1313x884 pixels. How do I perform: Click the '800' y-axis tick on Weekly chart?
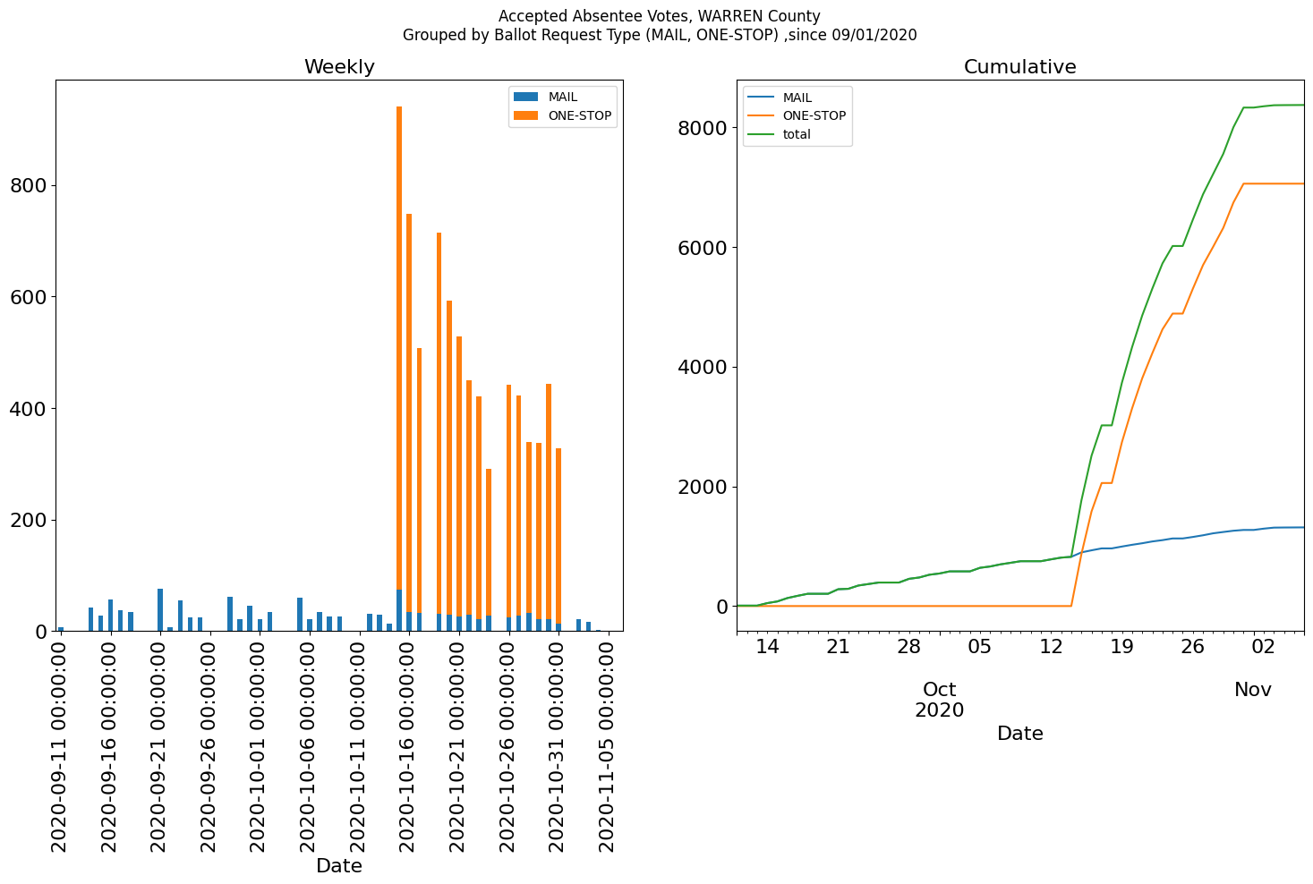pos(28,186)
